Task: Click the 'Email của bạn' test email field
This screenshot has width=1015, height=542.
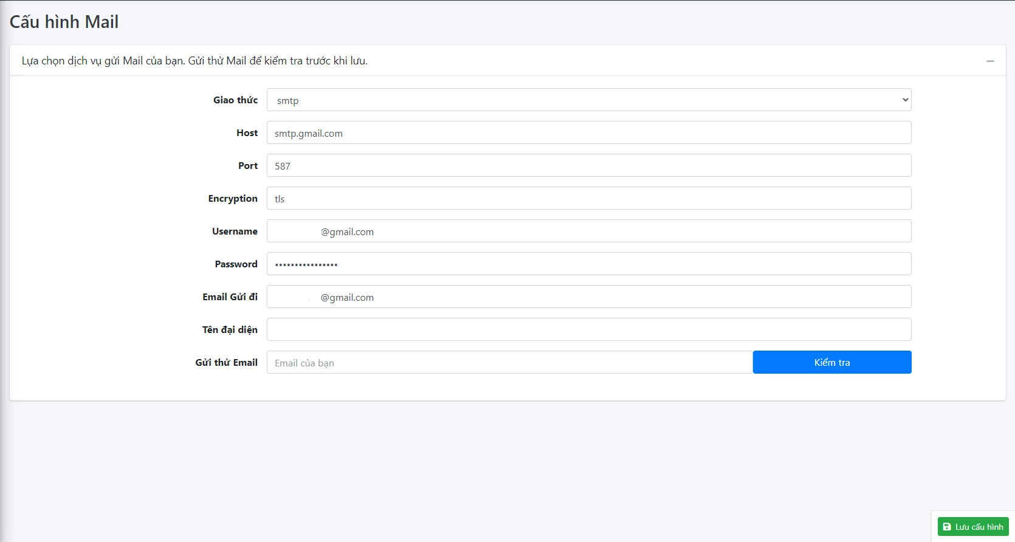Action: coord(509,363)
